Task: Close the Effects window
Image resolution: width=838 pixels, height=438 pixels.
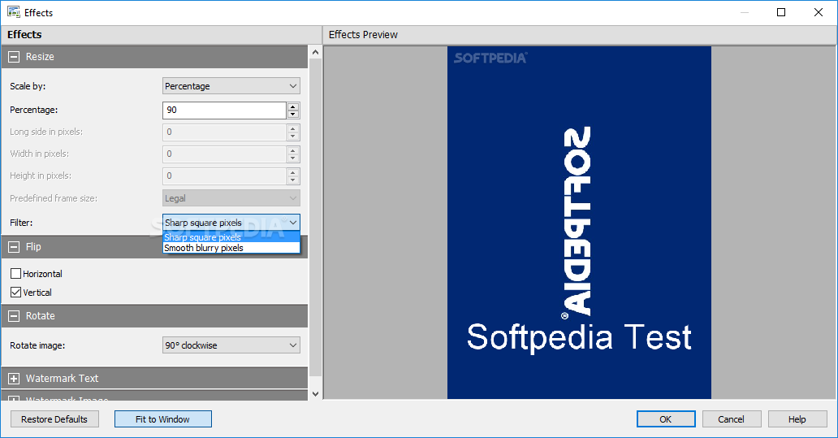Action: click(x=819, y=12)
